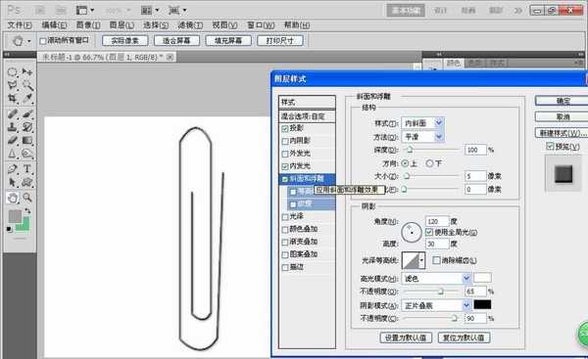Select the Brush tool
588x359 pixels.
click(x=27, y=113)
